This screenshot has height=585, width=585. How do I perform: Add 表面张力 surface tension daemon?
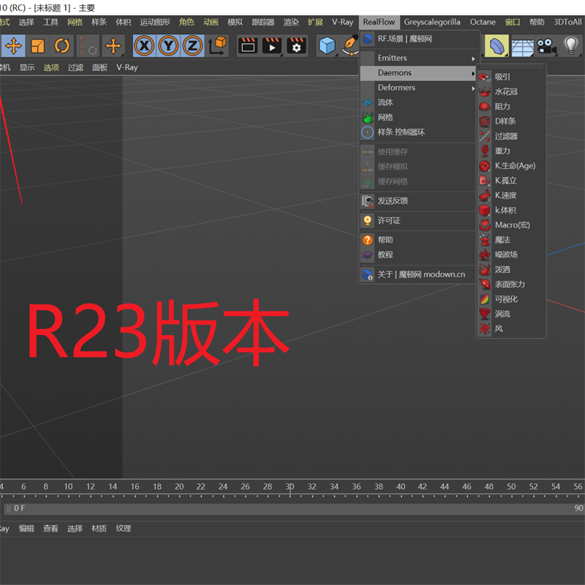[x=511, y=284]
